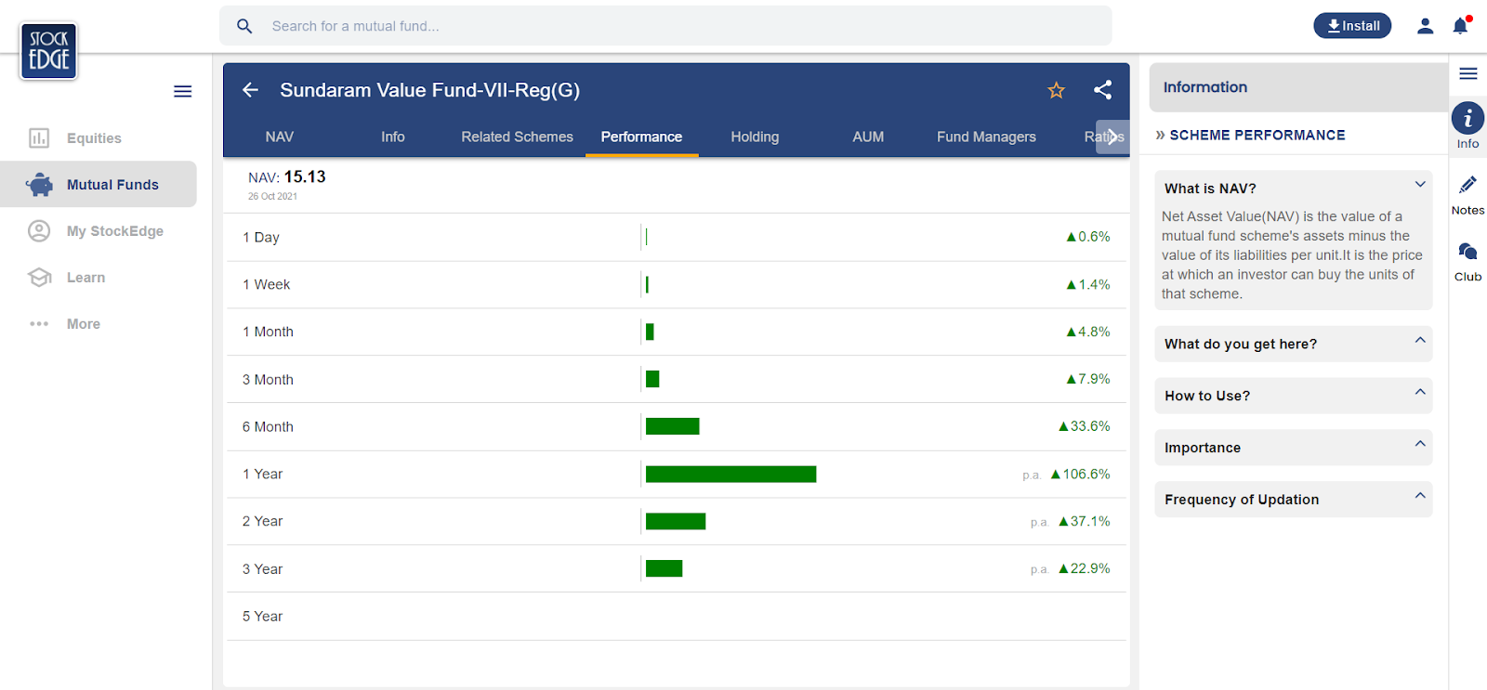Open the Related Schemes tab
The height and width of the screenshot is (690, 1487).
[x=518, y=137]
